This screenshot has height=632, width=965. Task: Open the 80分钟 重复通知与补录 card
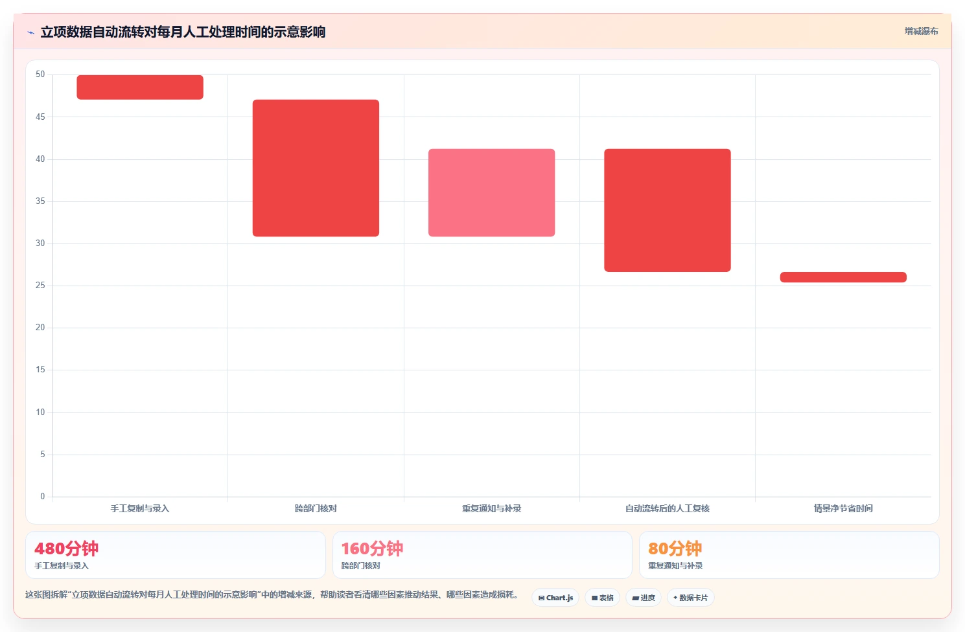pyautogui.click(x=789, y=555)
